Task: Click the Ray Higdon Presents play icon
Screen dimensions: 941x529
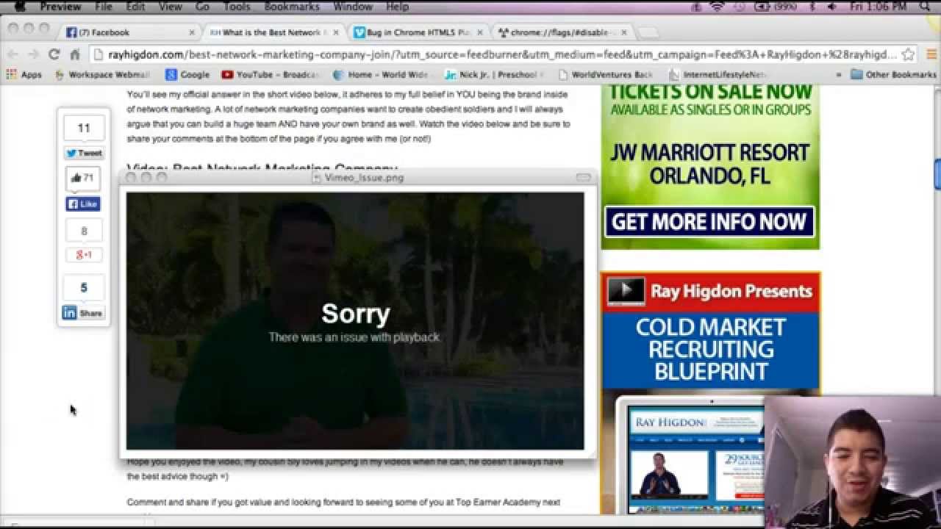Action: [x=626, y=290]
